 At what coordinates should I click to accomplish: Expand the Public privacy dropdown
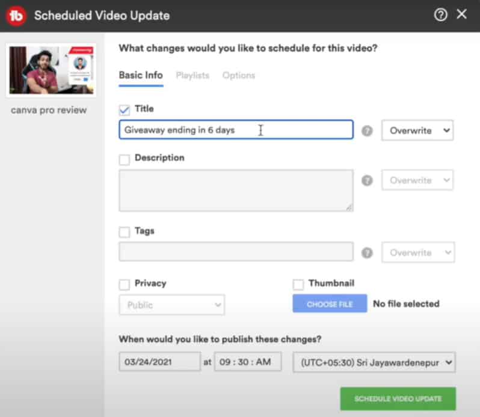pos(172,305)
